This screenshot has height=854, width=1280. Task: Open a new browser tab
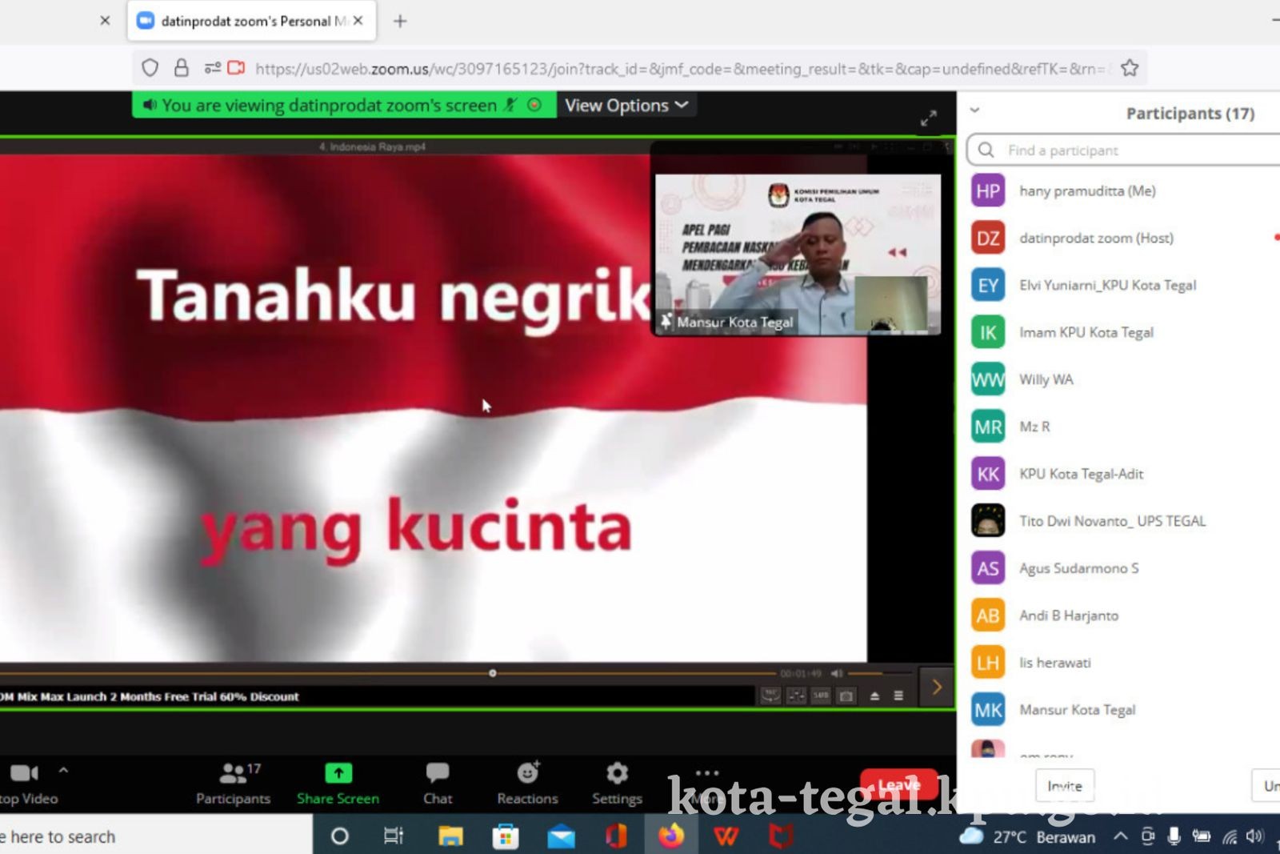(400, 21)
